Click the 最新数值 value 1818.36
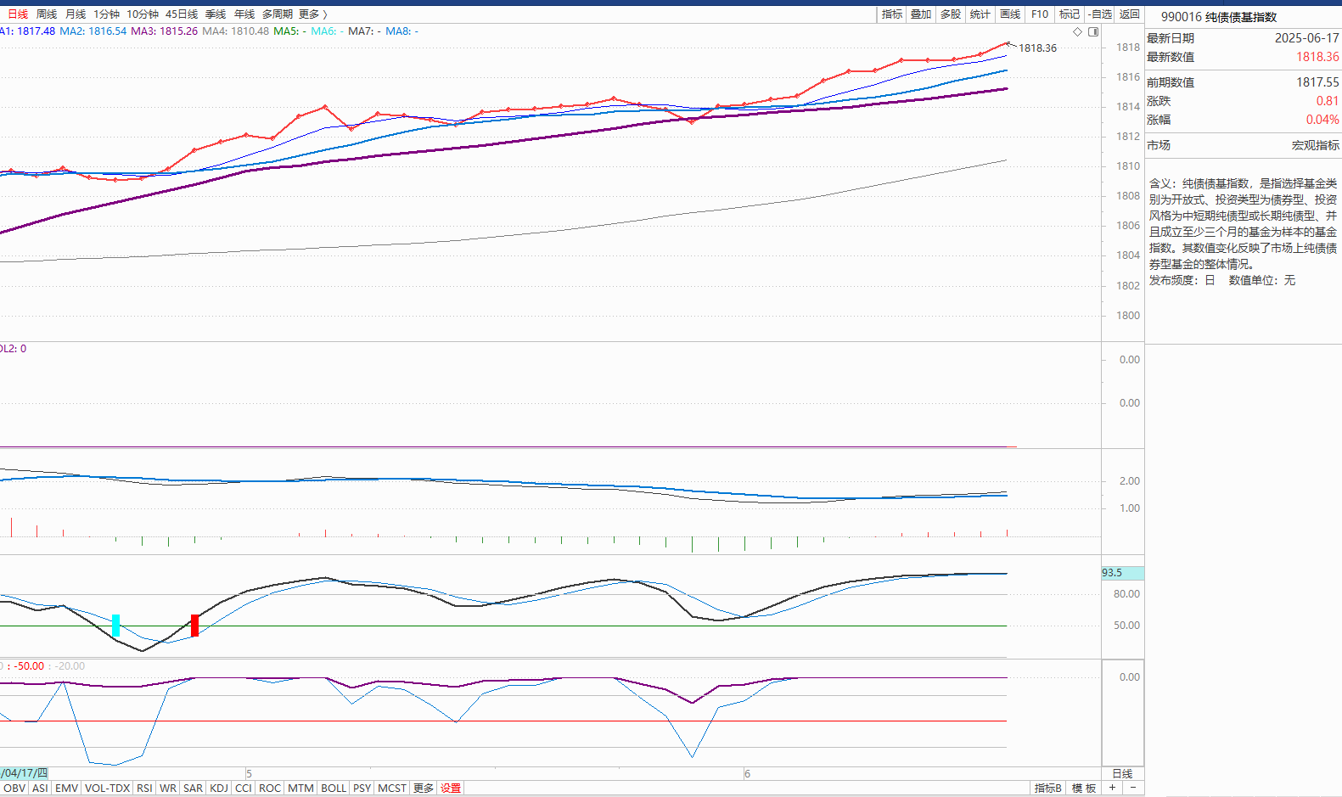 coord(1317,57)
